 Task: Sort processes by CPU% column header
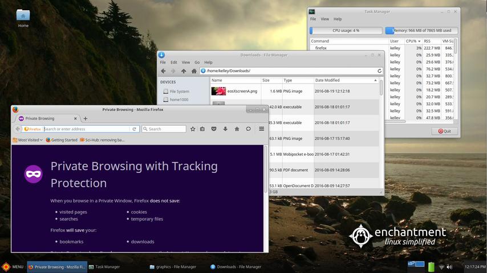[413, 41]
